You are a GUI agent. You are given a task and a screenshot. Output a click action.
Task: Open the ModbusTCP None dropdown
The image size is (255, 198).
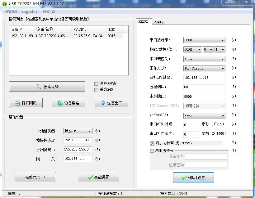tap(204, 116)
